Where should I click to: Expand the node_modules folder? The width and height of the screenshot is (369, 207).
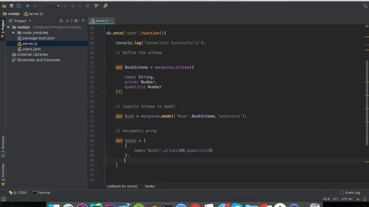[14, 33]
